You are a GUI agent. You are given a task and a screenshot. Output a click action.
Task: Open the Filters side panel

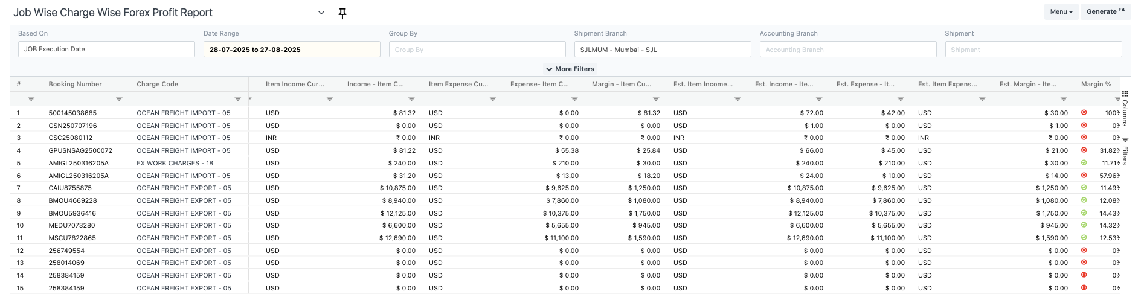(1125, 152)
